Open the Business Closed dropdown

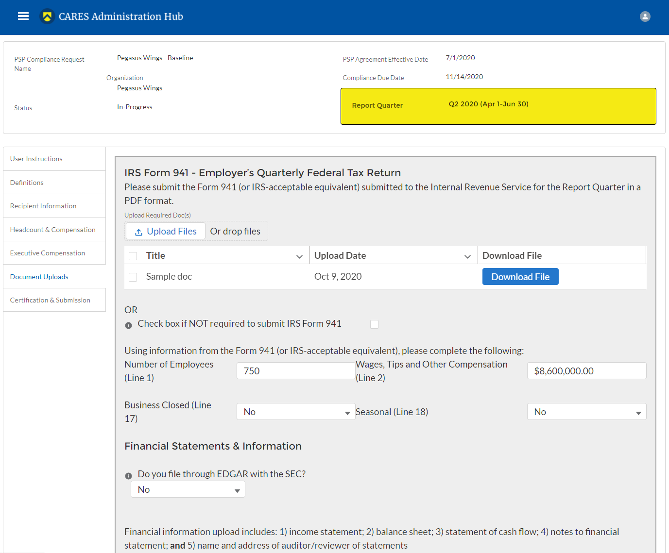(x=295, y=412)
